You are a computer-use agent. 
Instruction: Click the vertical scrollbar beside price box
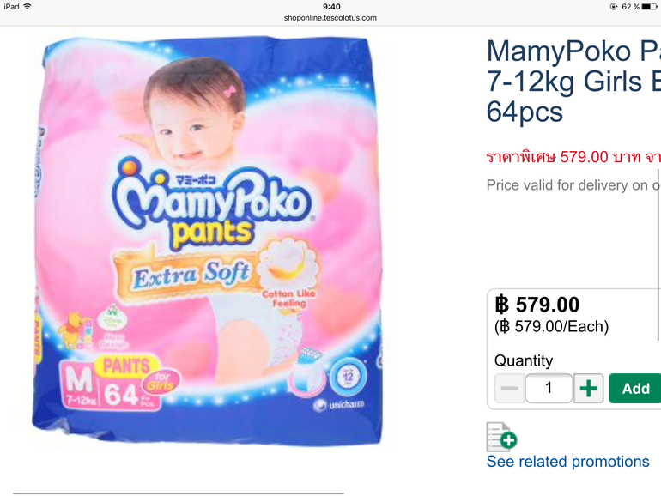click(658, 254)
